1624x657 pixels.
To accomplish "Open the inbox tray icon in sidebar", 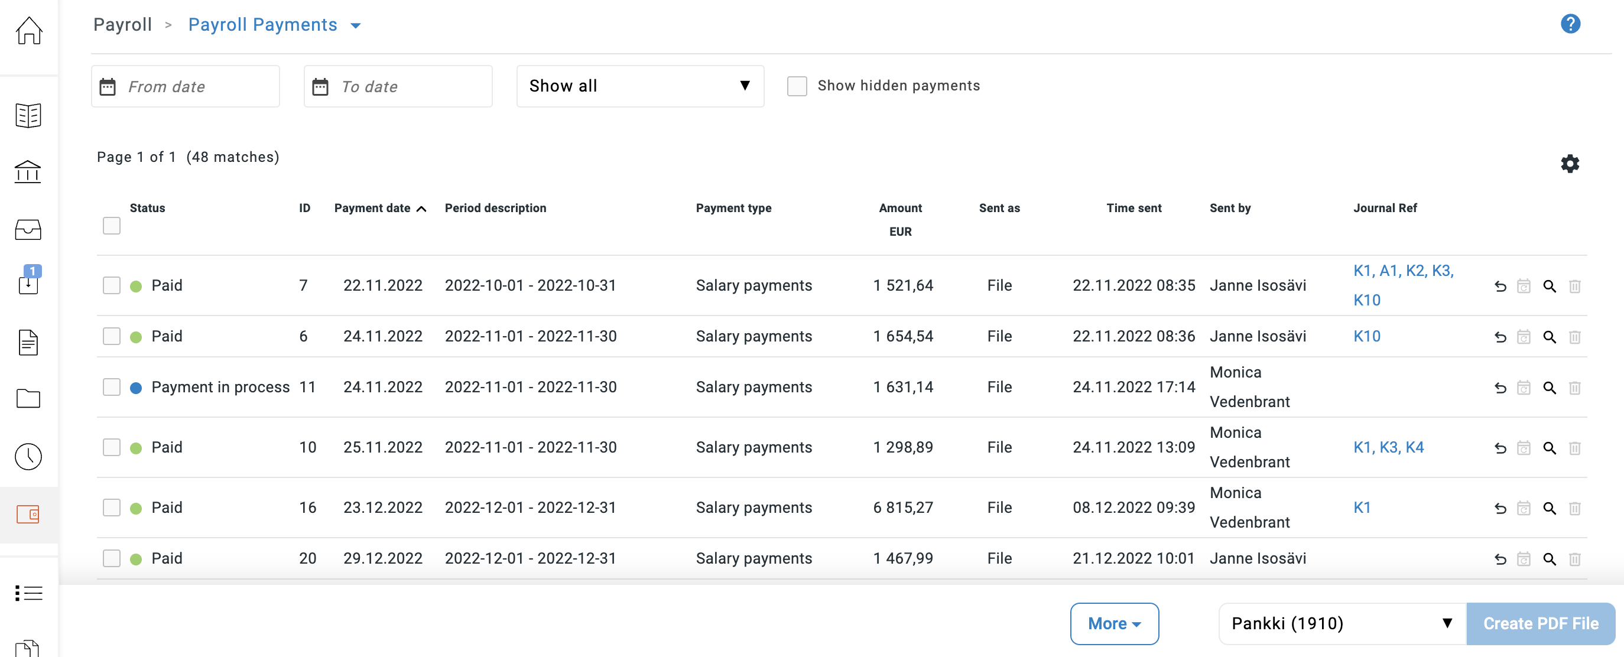I will coord(29,229).
